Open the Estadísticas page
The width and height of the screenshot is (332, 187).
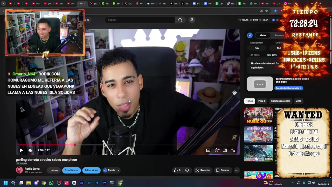click(x=71, y=170)
